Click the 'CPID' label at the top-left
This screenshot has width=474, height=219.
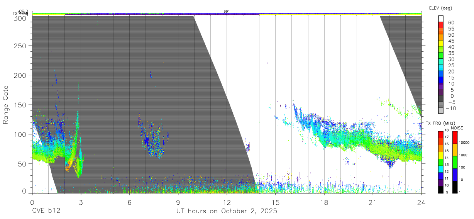tap(24, 11)
